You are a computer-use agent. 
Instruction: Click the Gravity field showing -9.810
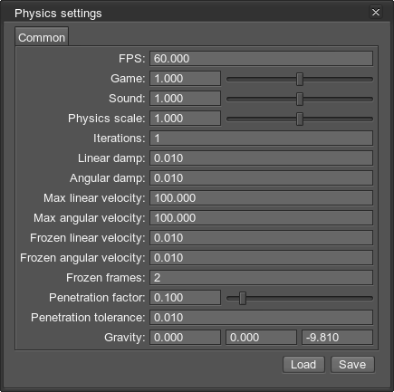337,338
